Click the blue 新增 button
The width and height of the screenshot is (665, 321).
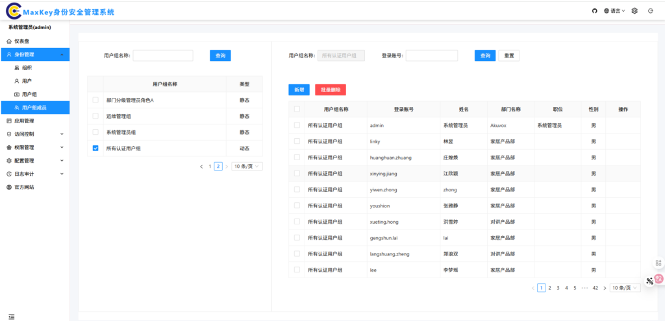coord(299,90)
